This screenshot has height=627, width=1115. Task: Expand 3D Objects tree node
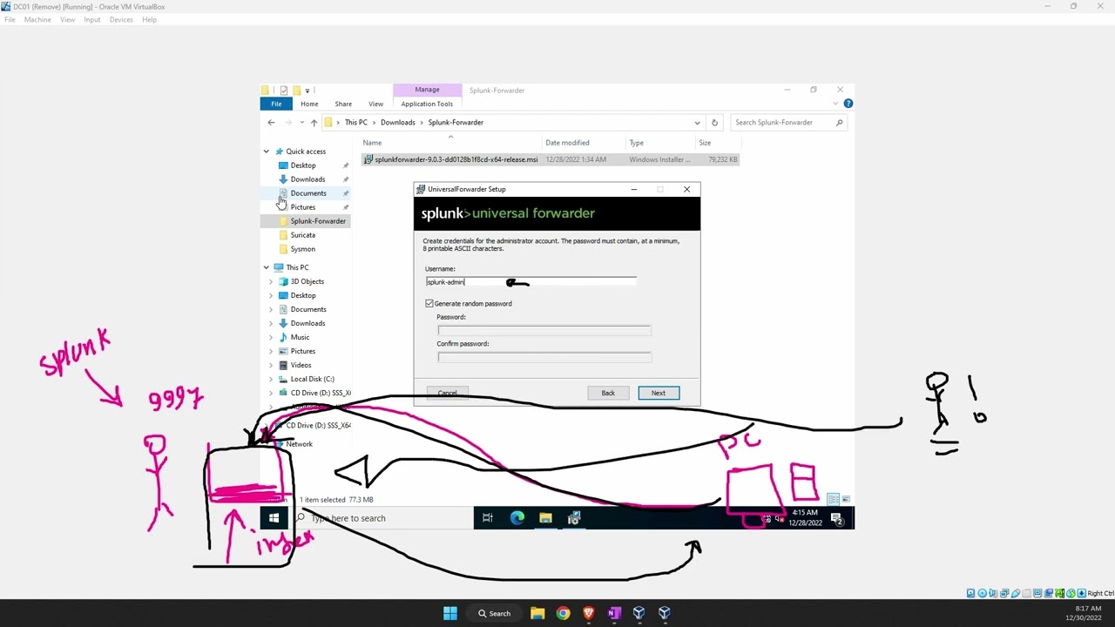point(271,281)
